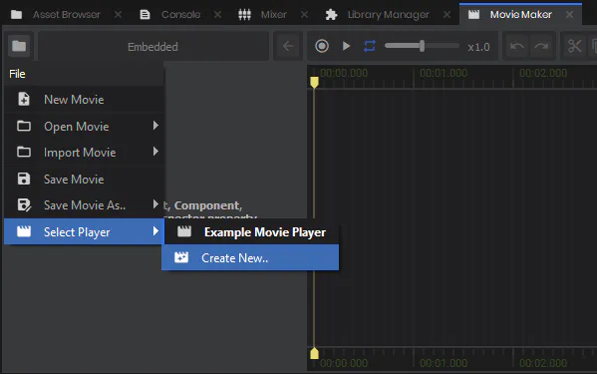597x374 pixels.
Task: Click the Create New.. sparkle clapper icon
Action: tap(181, 257)
